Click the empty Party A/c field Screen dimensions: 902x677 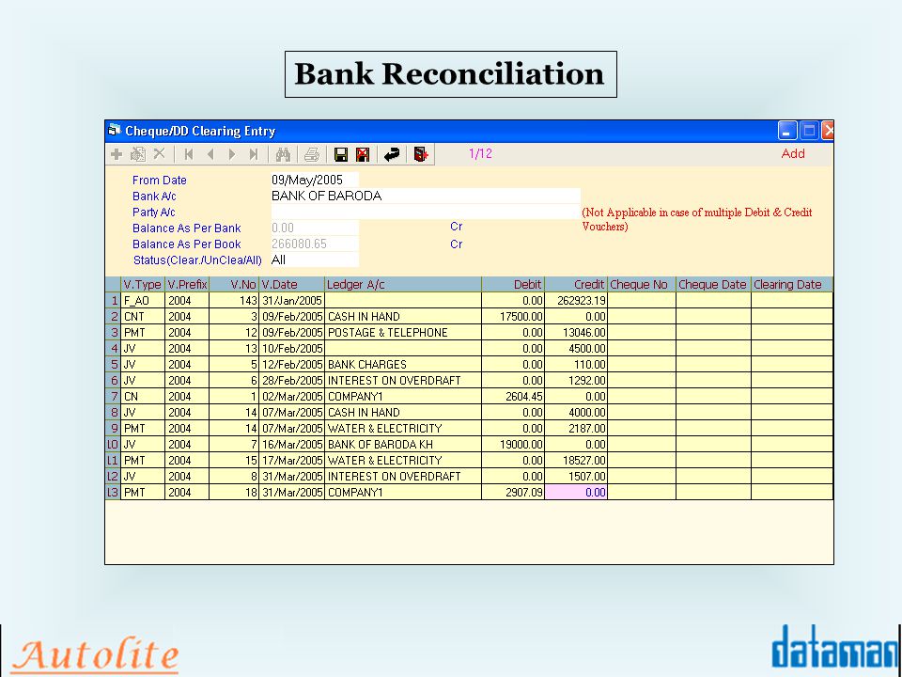tap(426, 212)
